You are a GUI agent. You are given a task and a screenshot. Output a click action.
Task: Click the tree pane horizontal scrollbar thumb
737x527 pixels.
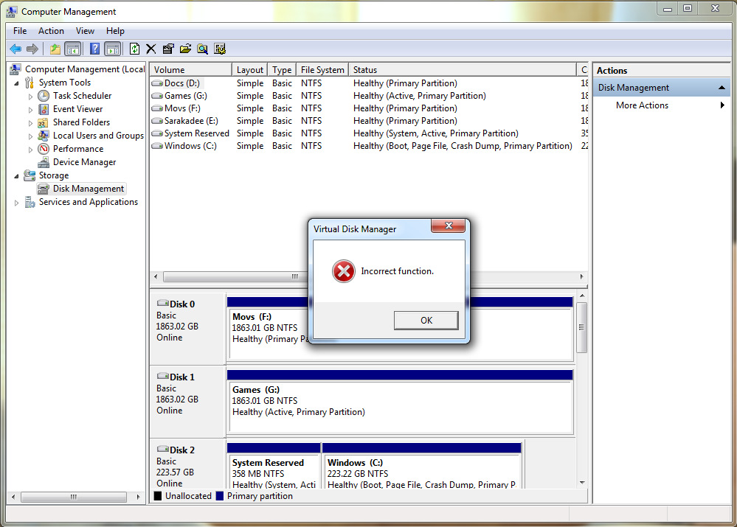pyautogui.click(x=73, y=497)
